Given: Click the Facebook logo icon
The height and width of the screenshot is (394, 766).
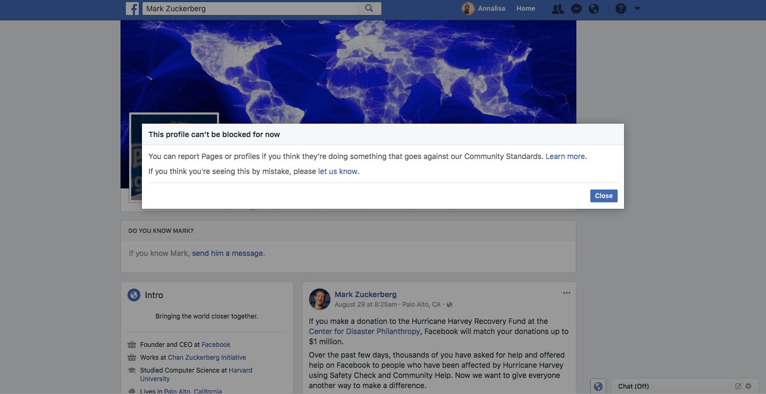Looking at the screenshot, I should point(132,9).
